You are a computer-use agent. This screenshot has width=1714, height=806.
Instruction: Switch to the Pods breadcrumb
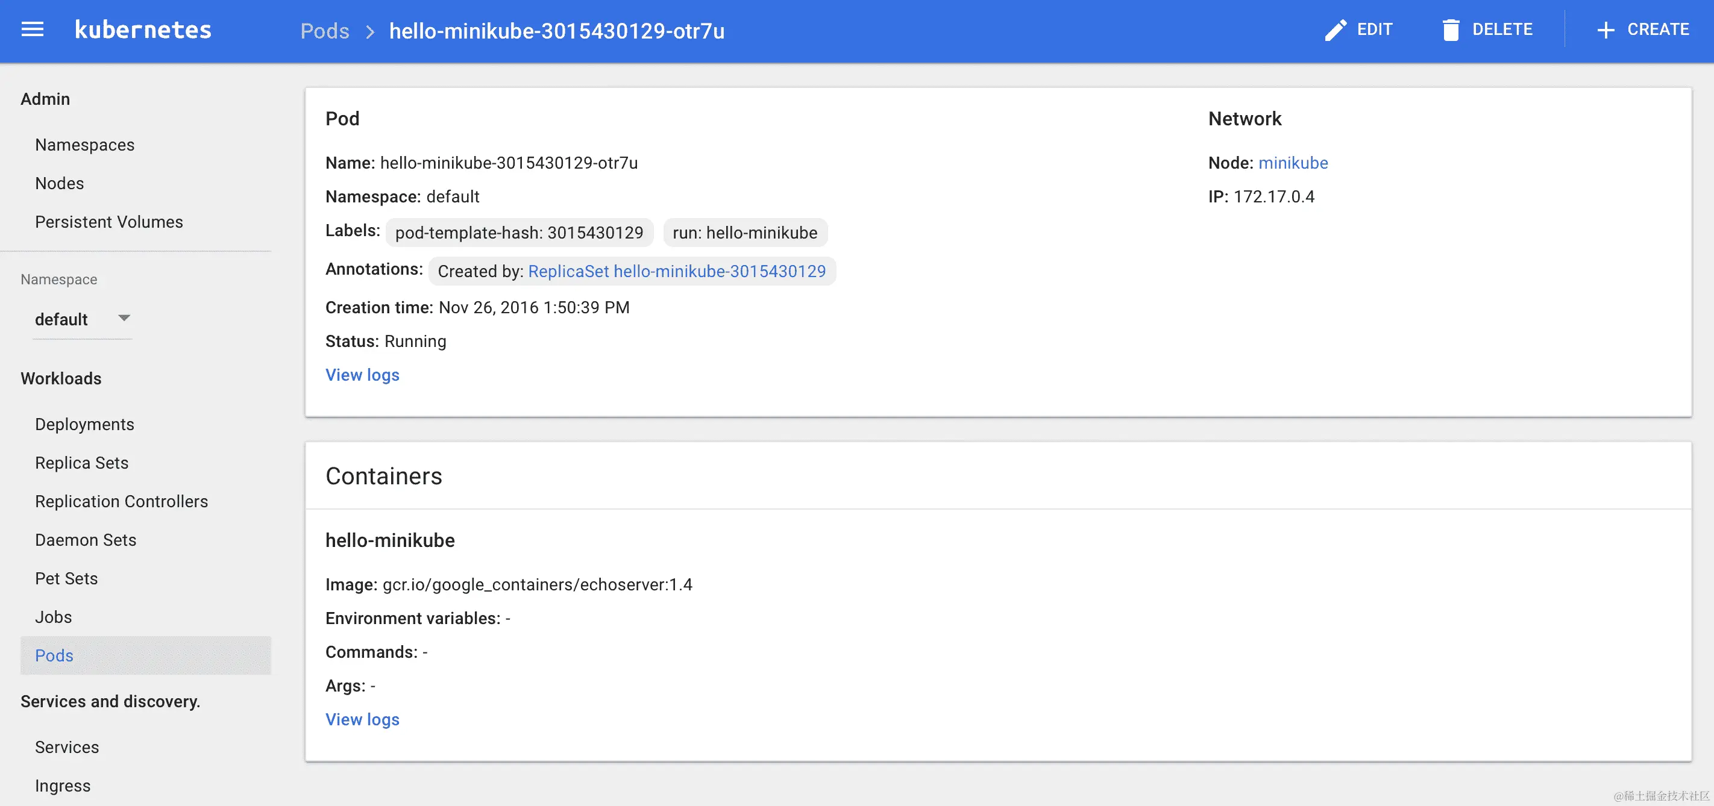(x=325, y=31)
